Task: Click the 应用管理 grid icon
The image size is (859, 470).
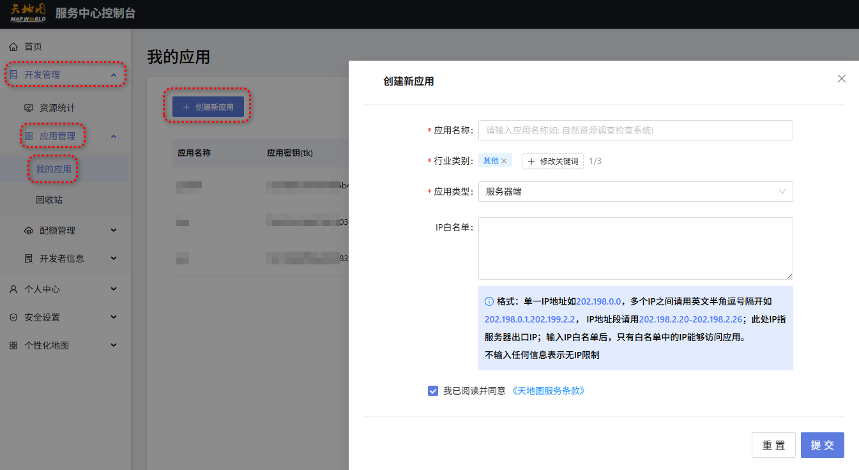Action: pyautogui.click(x=29, y=136)
